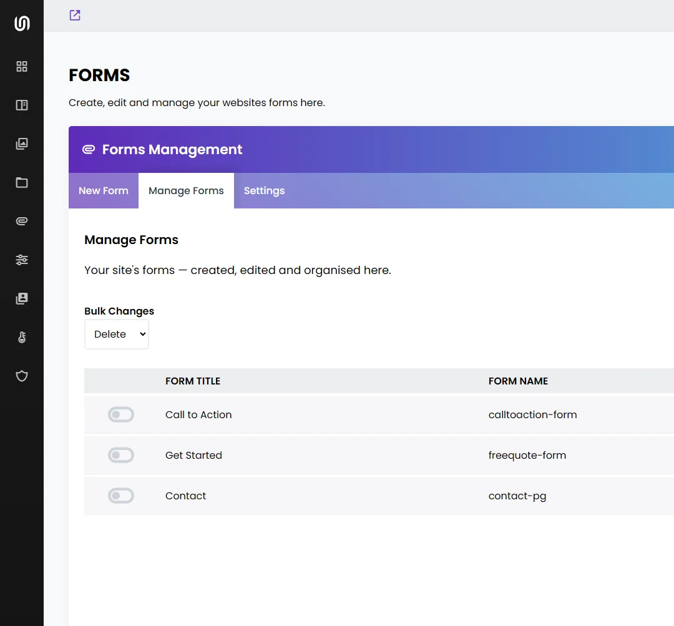This screenshot has height=626, width=674.
Task: Go to the Settings tab
Action: [265, 191]
